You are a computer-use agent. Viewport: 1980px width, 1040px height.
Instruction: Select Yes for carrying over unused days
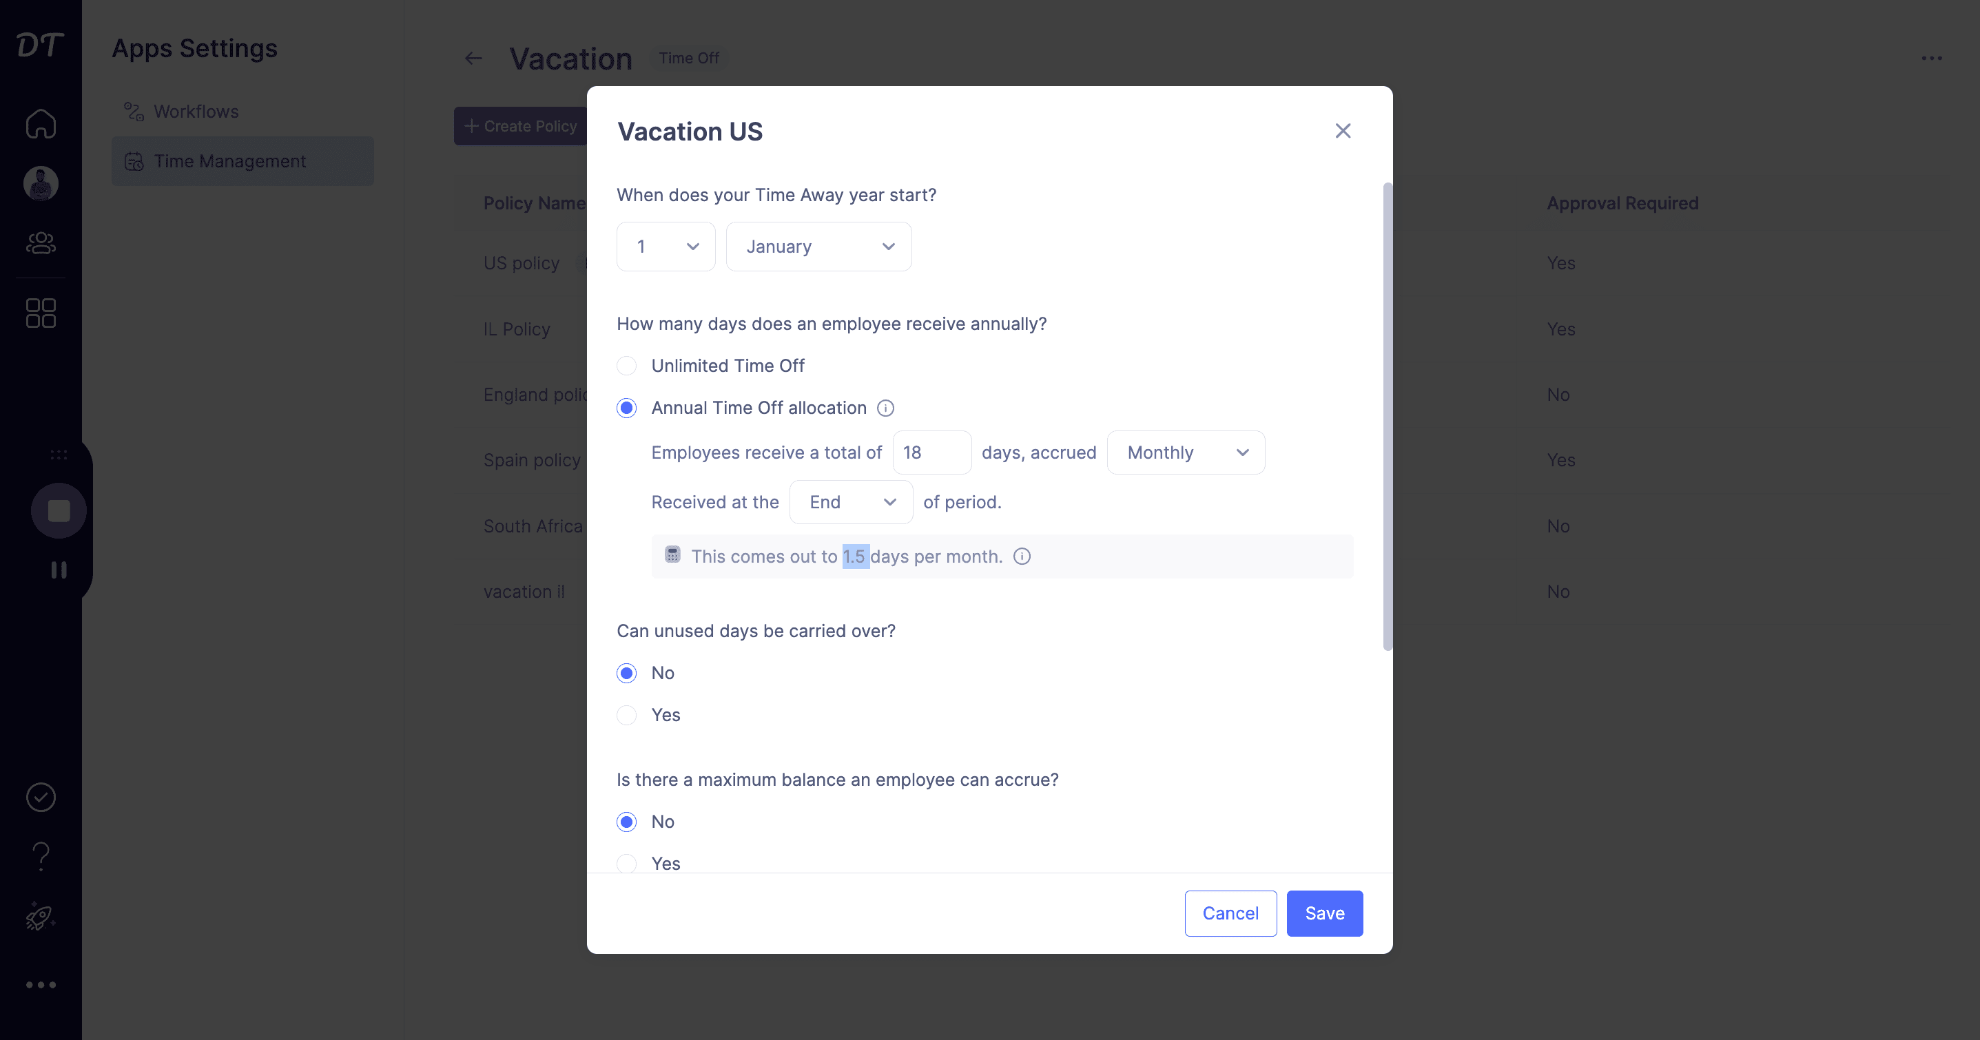tap(626, 715)
